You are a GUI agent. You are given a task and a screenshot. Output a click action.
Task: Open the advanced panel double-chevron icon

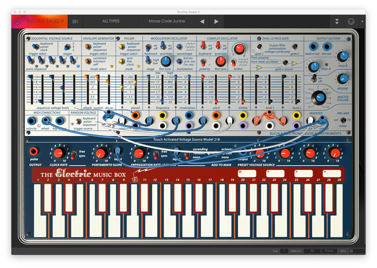pos(337,21)
